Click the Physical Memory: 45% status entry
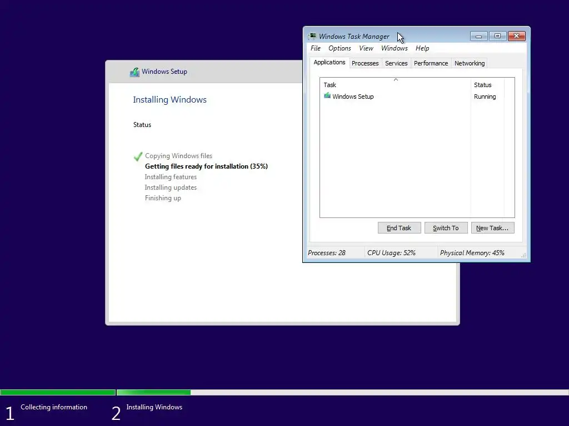The width and height of the screenshot is (569, 426). [472, 253]
